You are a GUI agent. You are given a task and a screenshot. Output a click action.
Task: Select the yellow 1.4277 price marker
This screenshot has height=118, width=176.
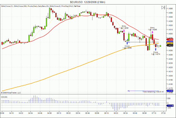point(170,43)
